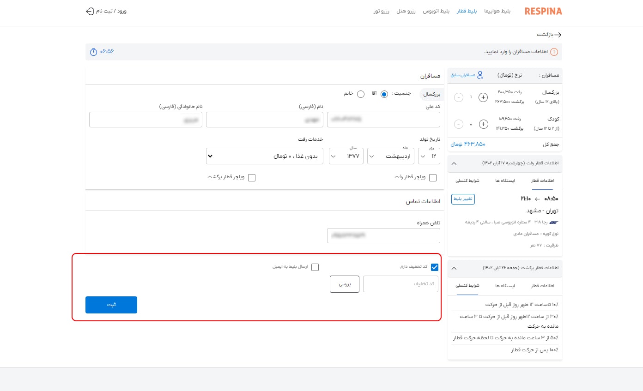Select the خانم gender radio button
The image size is (643, 391).
[361, 94]
